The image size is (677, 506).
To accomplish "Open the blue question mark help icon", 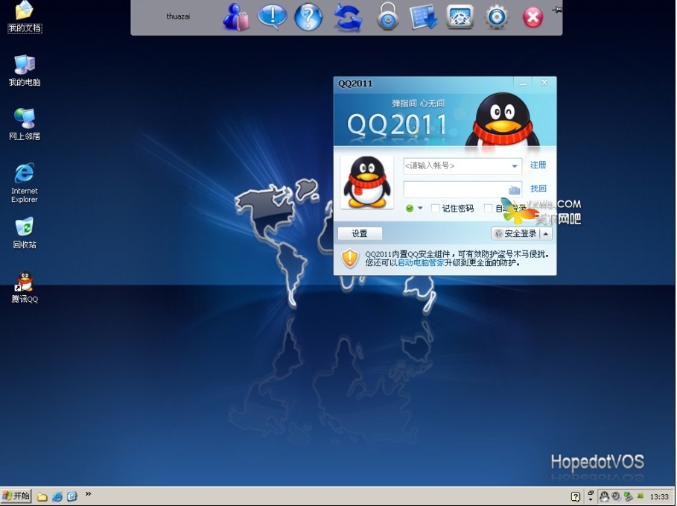I will 308,17.
